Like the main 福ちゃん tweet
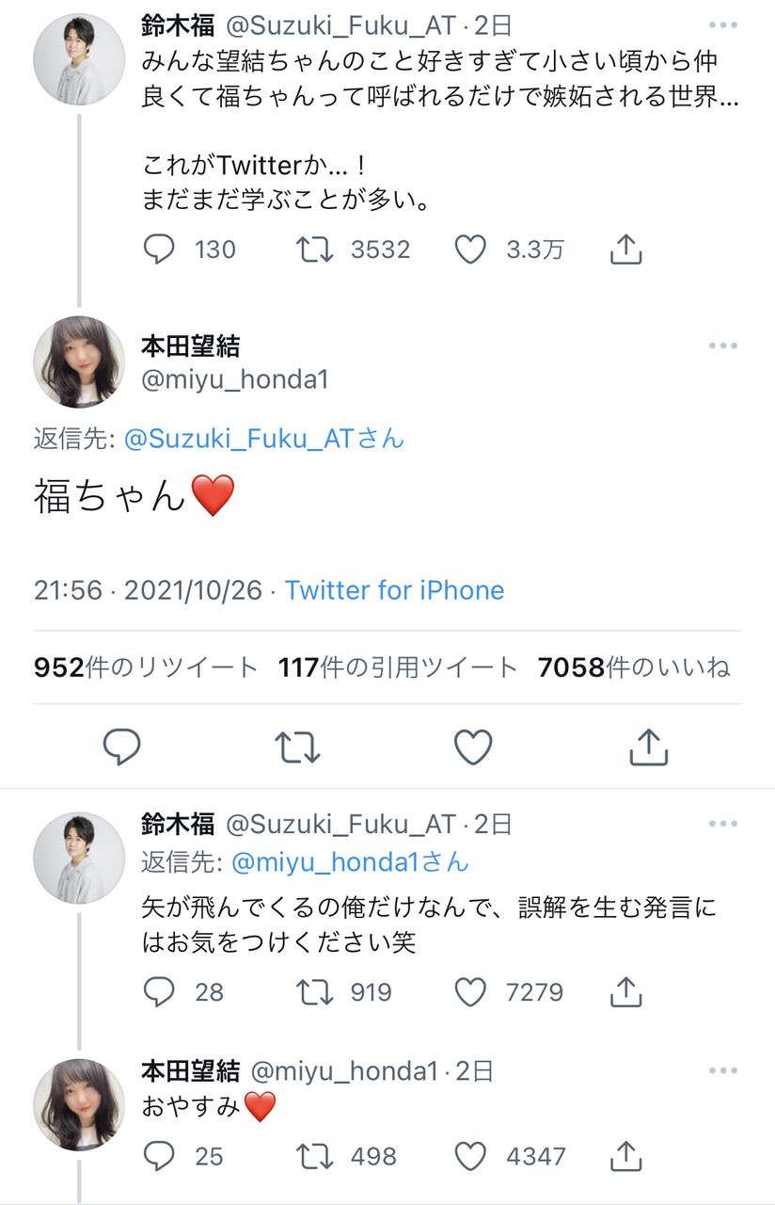Viewport: 775px width, 1205px height. (473, 747)
